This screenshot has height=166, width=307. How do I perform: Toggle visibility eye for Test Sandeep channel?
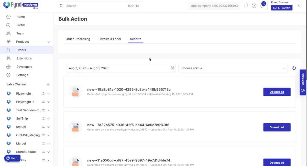pos(43,110)
